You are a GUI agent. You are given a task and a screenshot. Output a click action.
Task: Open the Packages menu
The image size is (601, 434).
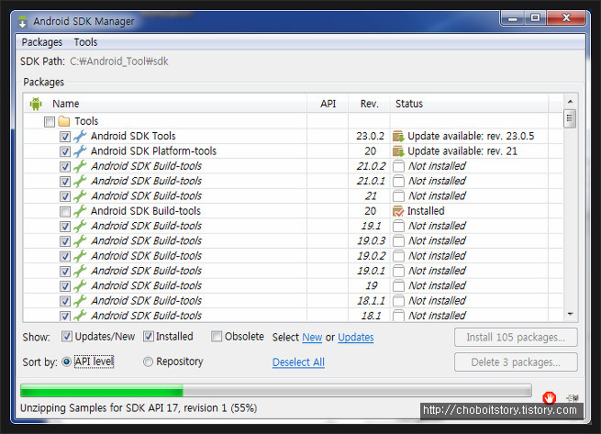42,42
